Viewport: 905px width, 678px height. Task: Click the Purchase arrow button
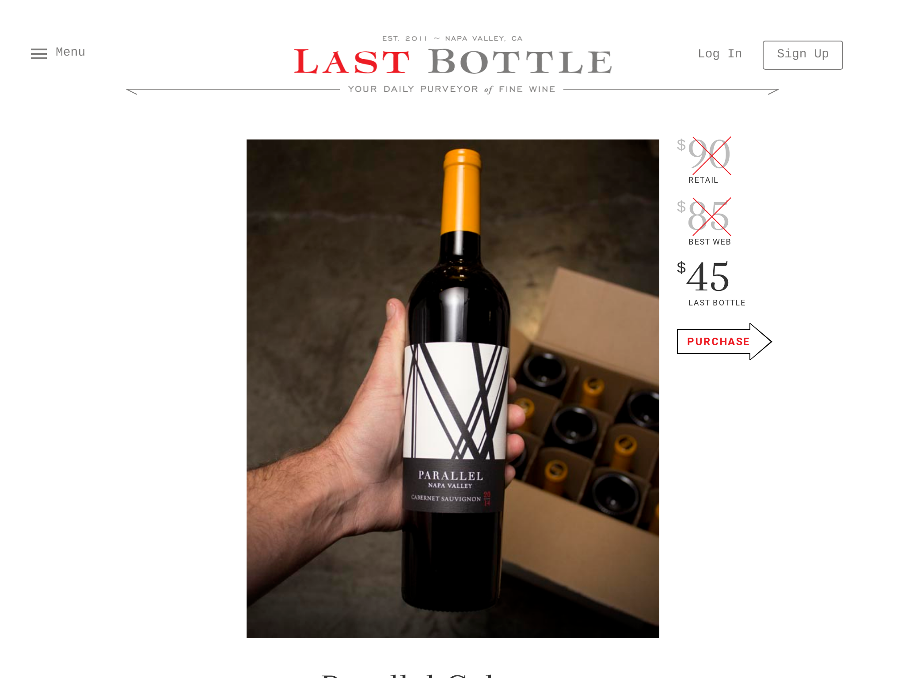(x=724, y=342)
